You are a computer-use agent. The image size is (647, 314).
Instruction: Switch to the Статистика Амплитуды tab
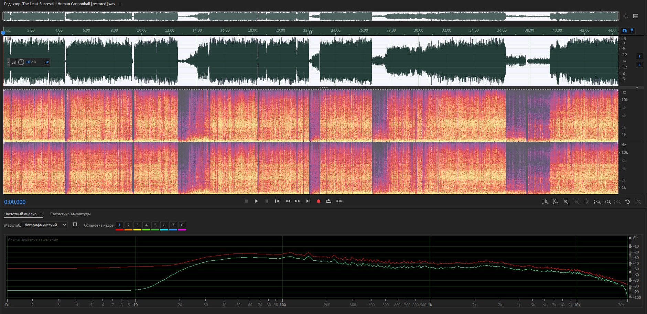click(x=70, y=214)
